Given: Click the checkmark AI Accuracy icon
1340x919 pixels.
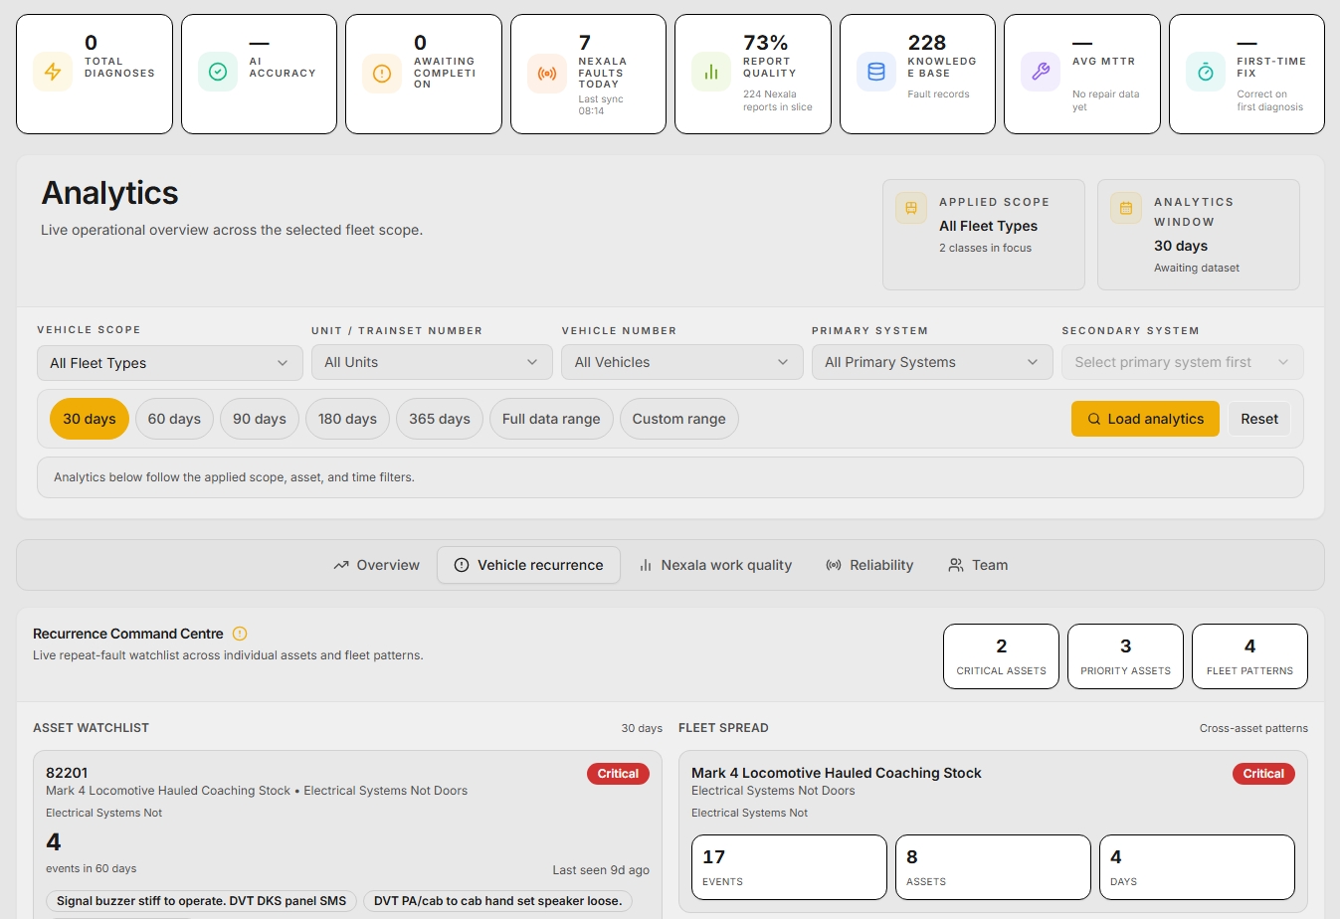Looking at the screenshot, I should point(218,72).
